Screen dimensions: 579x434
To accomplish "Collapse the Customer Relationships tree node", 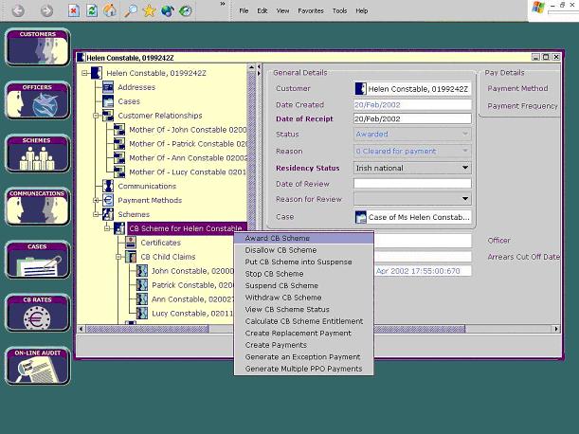I will click(96, 116).
